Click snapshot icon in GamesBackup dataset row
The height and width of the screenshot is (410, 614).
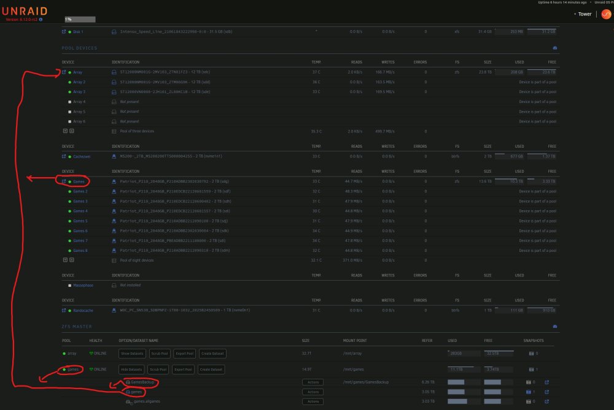[x=529, y=382]
